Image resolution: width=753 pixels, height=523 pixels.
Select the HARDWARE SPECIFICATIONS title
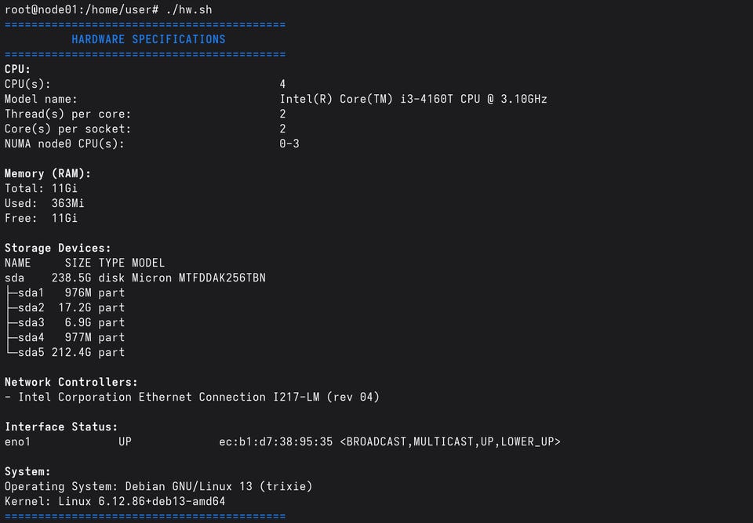[x=148, y=39]
